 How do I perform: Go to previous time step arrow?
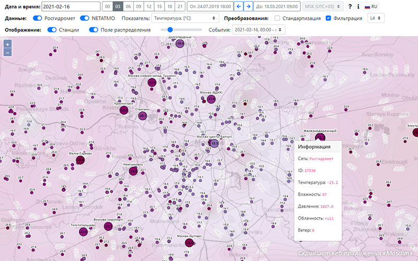238,6
